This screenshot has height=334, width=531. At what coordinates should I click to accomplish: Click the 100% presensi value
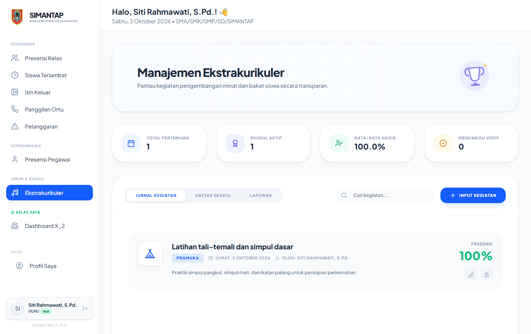[476, 256]
